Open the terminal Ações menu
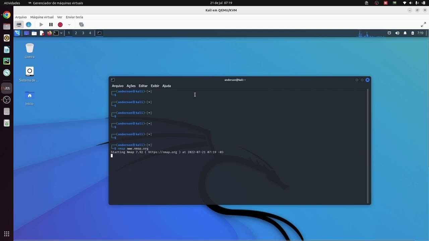The width and height of the screenshot is (429, 241). click(131, 86)
